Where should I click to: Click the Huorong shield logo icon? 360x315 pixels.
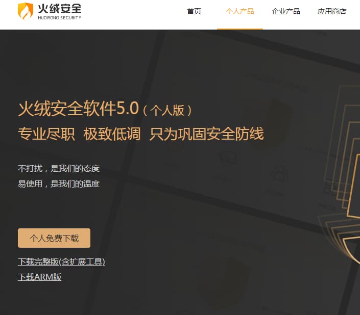tap(26, 11)
